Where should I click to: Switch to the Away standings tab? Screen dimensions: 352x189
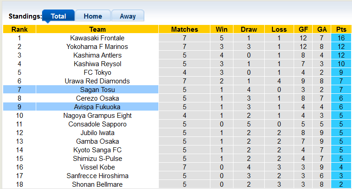(128, 16)
